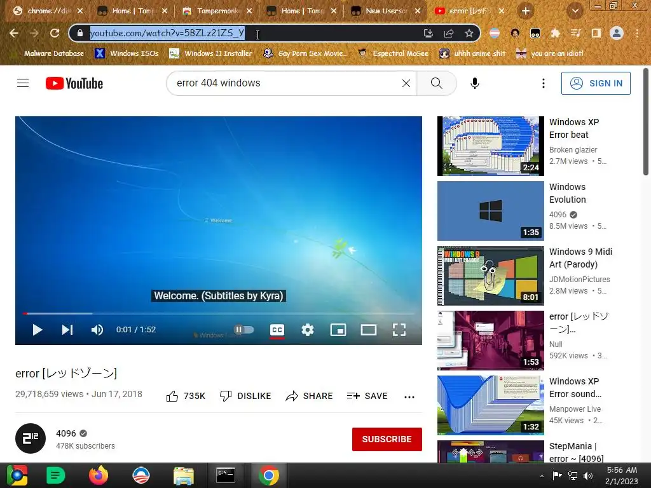Clear the search box with X

click(x=406, y=83)
